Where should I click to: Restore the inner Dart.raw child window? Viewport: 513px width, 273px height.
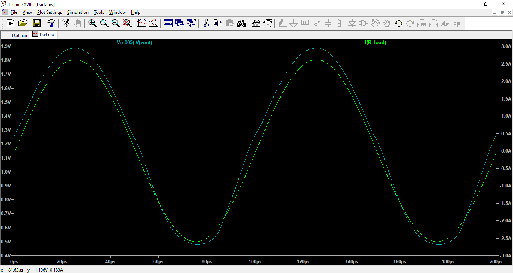(x=502, y=12)
